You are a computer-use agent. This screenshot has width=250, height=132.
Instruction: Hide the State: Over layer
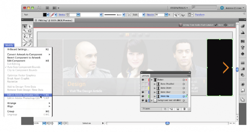point(143,92)
